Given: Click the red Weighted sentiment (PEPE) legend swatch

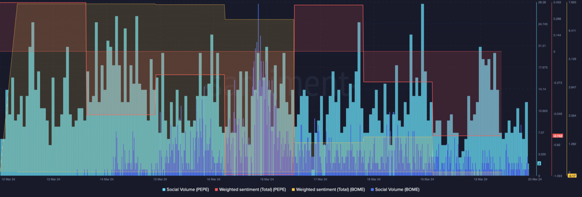Looking at the screenshot, I should (x=217, y=189).
